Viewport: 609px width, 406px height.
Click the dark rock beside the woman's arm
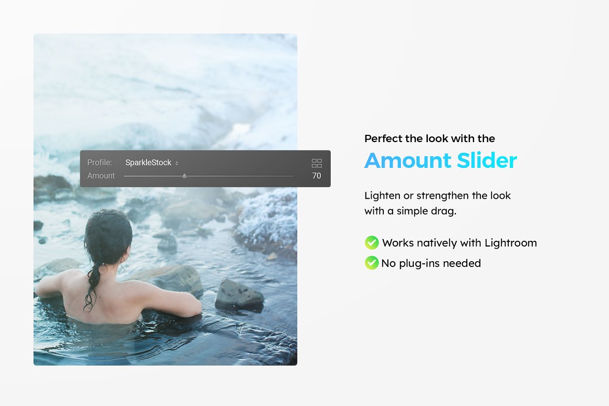point(239,295)
